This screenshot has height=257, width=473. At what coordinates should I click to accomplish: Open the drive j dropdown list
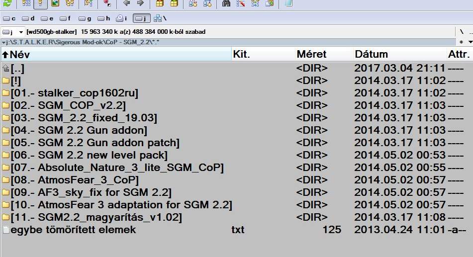pyautogui.click(x=21, y=32)
